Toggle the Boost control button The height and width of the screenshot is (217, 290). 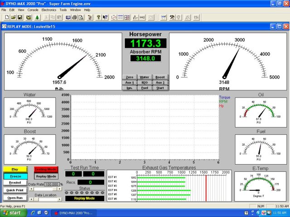pos(160,77)
